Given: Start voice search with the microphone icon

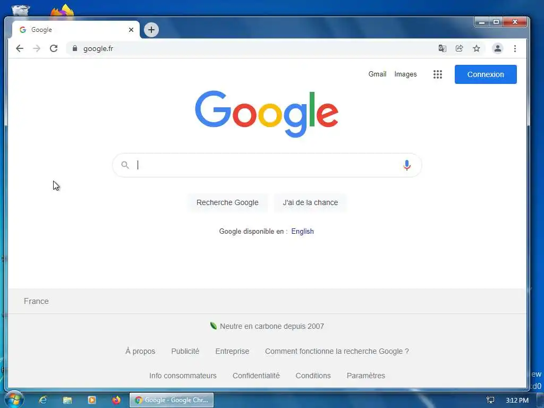Looking at the screenshot, I should [x=407, y=165].
